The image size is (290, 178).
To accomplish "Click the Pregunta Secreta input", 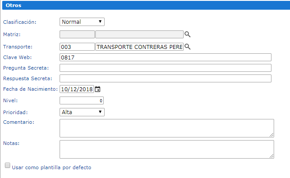I will 165,68.
